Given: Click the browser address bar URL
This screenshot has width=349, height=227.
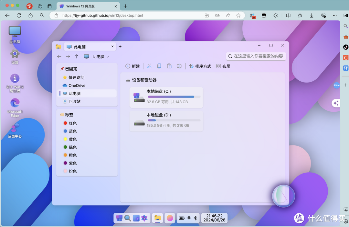Looking at the screenshot, I should coord(103,16).
